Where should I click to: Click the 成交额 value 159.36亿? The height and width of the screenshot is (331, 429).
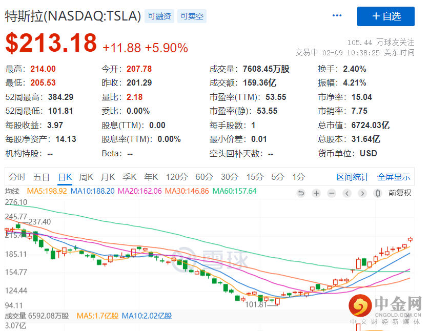(x=259, y=82)
